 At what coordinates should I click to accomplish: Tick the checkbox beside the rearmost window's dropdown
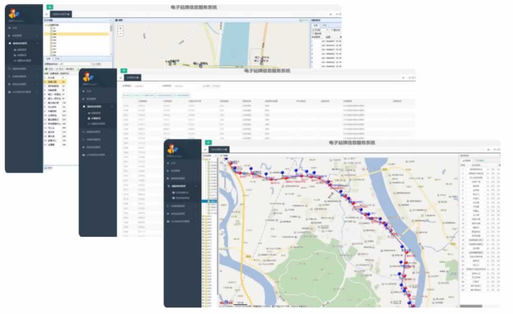coord(333,30)
